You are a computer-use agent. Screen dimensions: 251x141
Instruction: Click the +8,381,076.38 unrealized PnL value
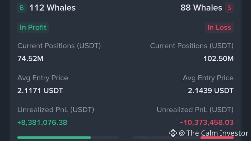42,123
